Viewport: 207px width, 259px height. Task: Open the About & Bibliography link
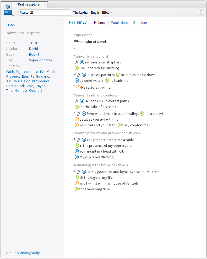tap(23, 253)
